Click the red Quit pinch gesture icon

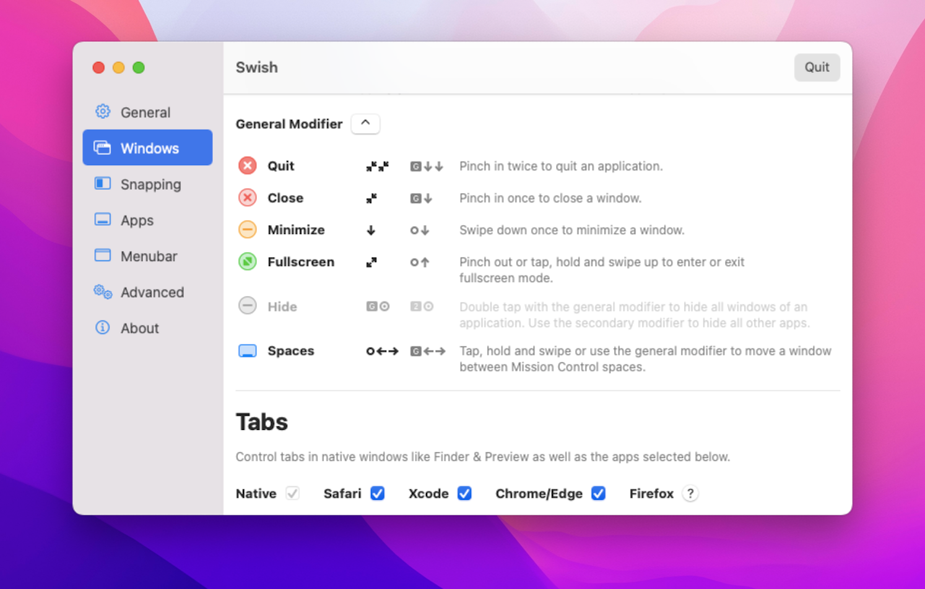pyautogui.click(x=247, y=165)
